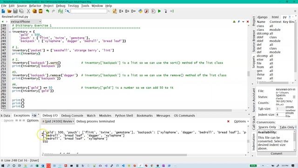The height and width of the screenshot is (168, 298).
Task: Switch to the OS Commands tab
Action: [x=184, y=116]
